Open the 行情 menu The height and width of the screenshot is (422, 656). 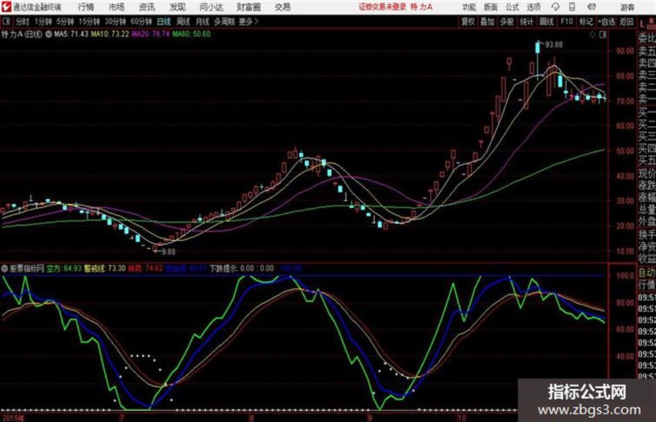coord(86,7)
